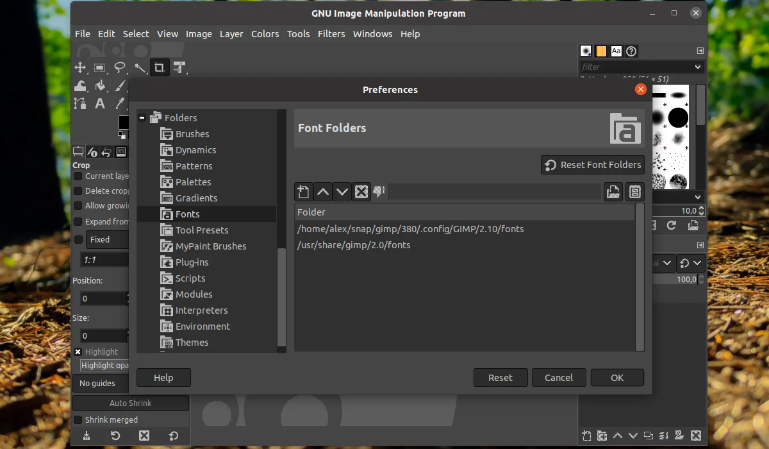Disable the Highlight checkbox

pyautogui.click(x=78, y=352)
